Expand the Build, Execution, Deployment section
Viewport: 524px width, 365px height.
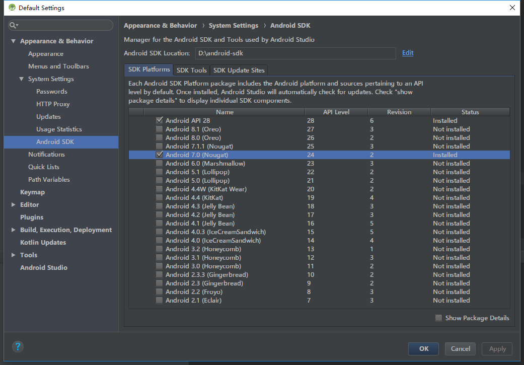coord(14,230)
